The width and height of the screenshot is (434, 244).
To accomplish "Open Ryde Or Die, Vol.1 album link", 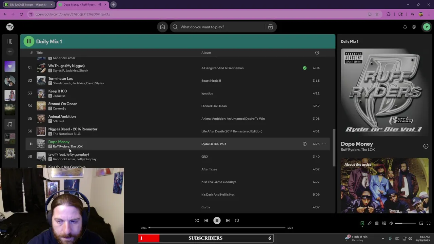I will click(214, 144).
